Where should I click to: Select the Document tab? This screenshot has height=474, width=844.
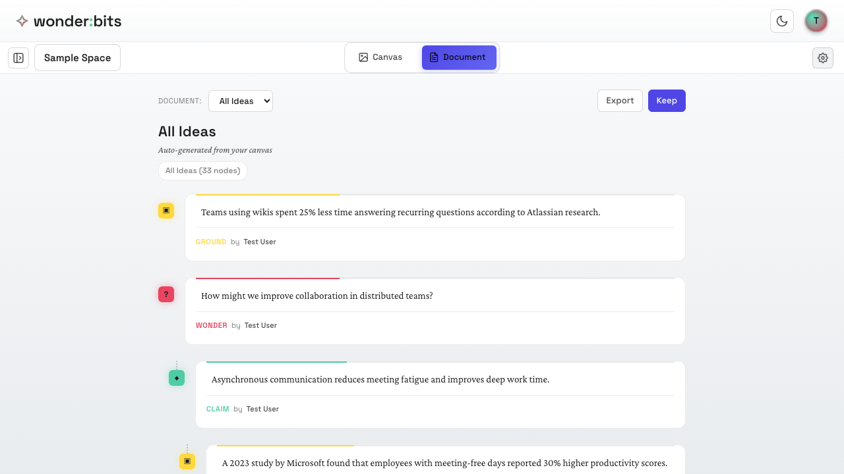pyautogui.click(x=459, y=57)
